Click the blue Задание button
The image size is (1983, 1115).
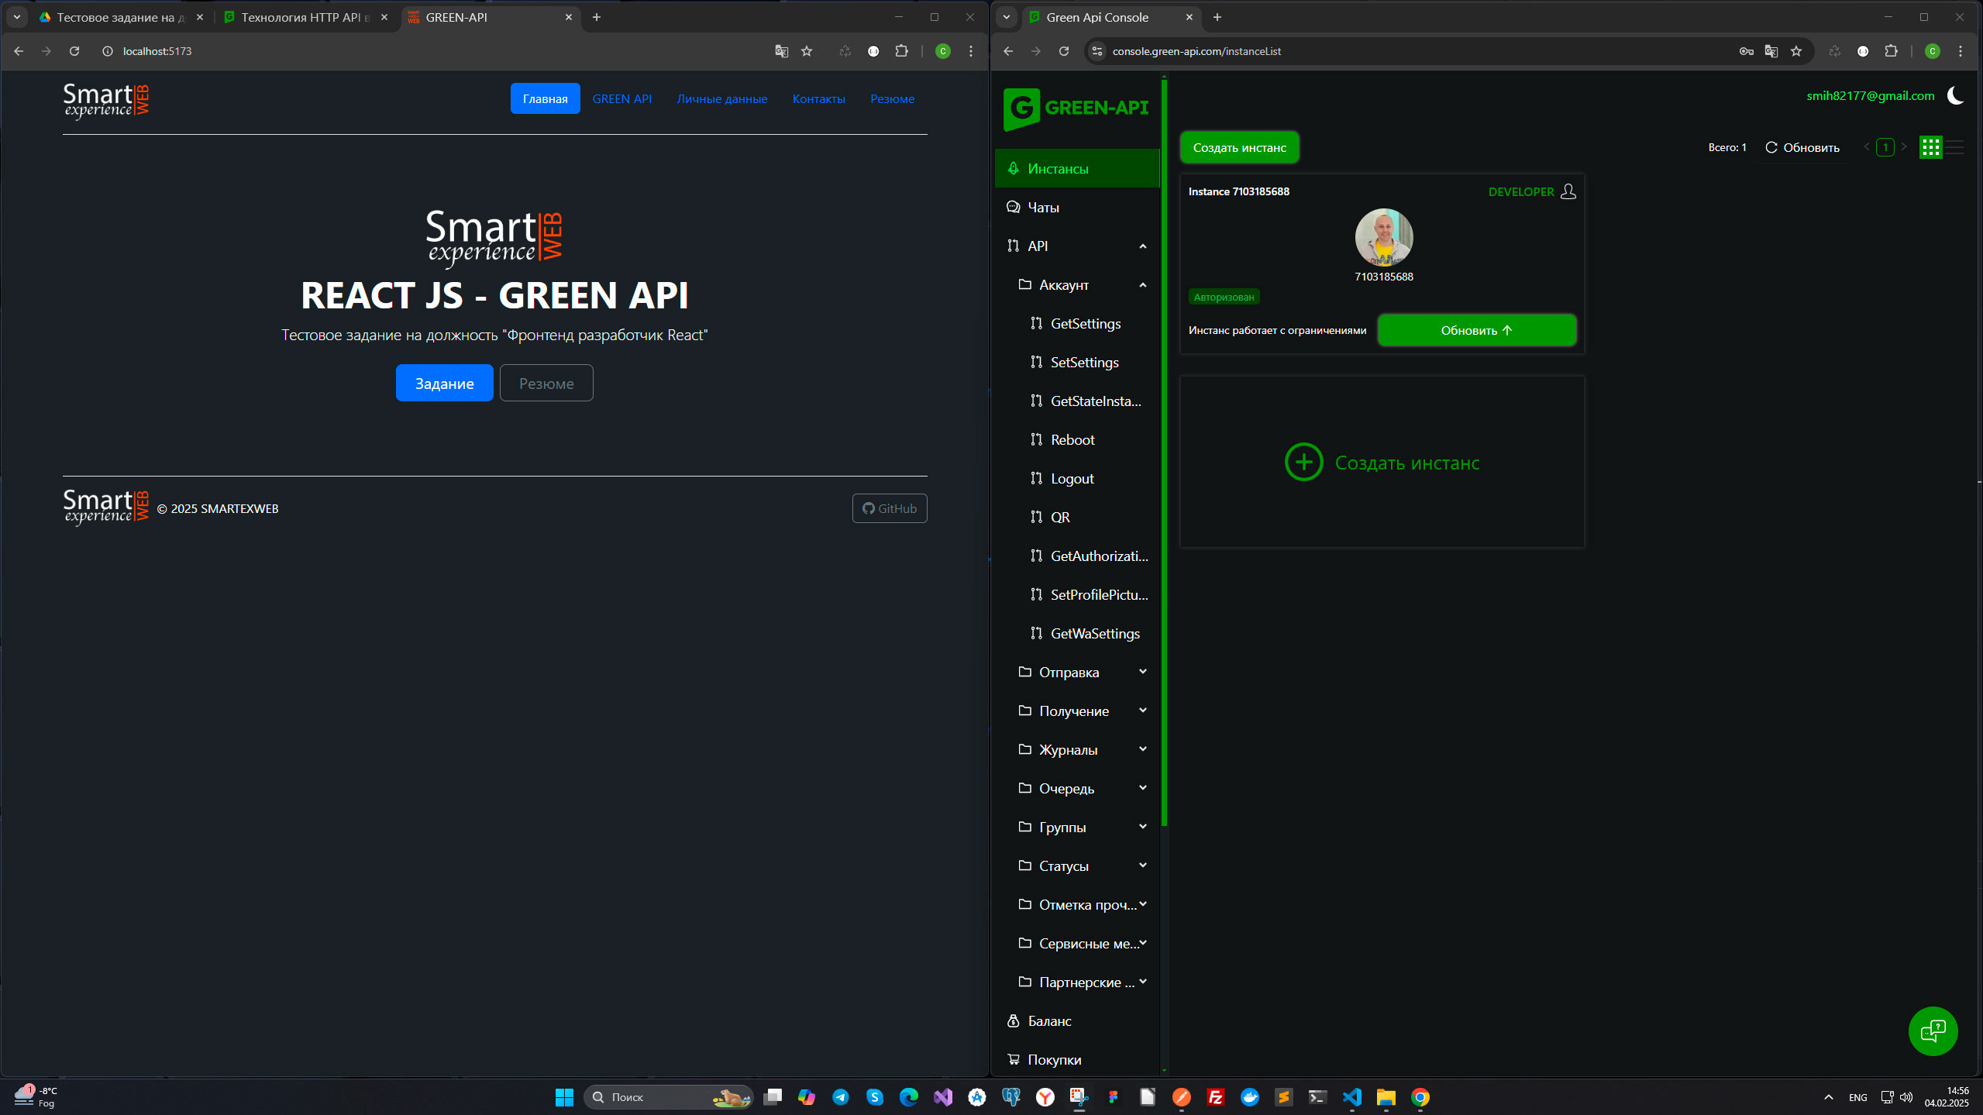[x=444, y=384]
